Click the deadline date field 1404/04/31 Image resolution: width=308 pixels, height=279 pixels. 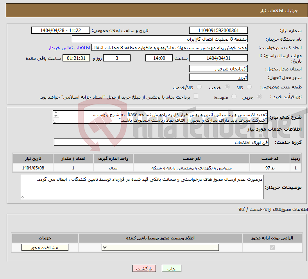click(x=218, y=58)
